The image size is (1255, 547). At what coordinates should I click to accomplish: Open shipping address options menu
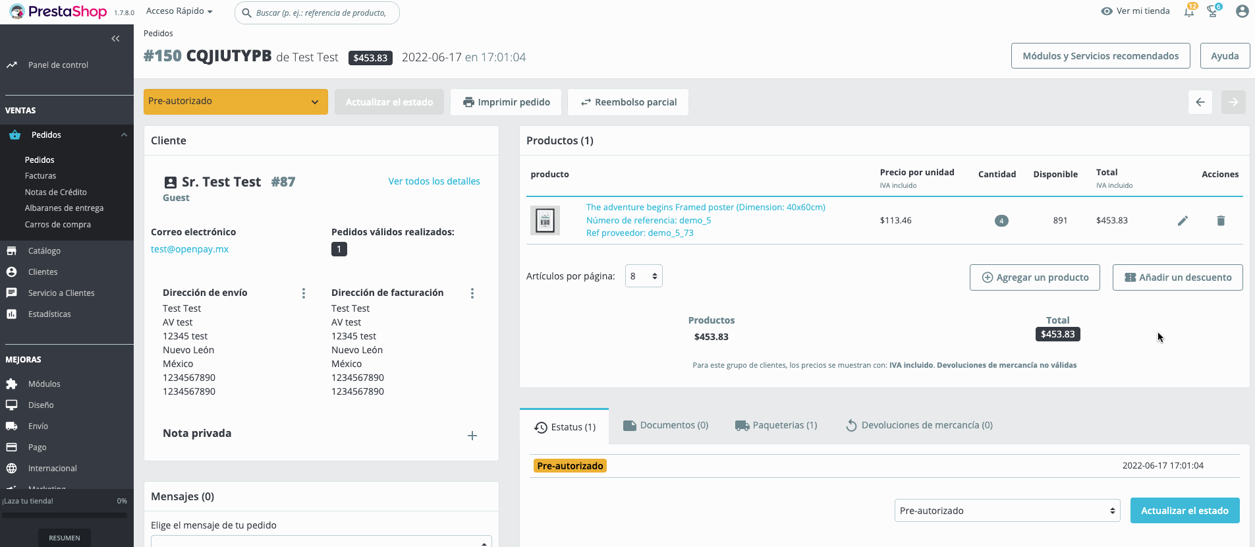(304, 293)
